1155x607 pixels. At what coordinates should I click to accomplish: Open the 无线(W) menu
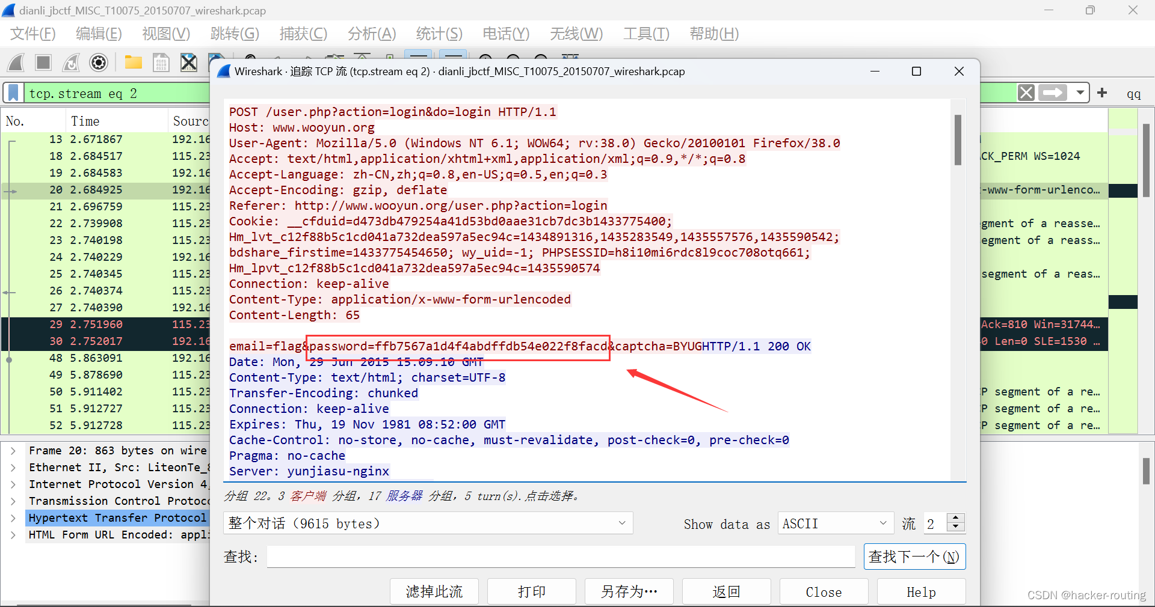click(x=576, y=34)
